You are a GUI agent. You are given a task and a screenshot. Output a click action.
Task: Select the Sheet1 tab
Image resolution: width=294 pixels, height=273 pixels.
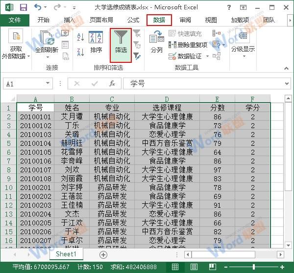(x=66, y=254)
